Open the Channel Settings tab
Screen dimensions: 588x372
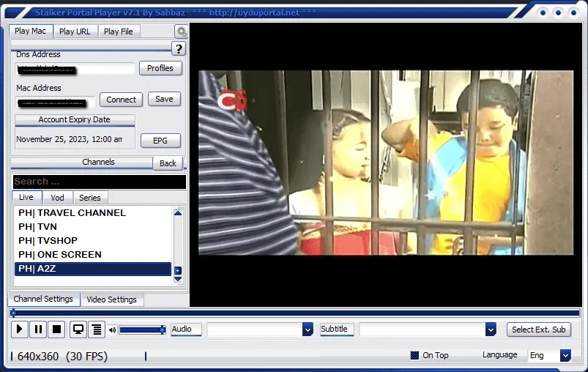[x=43, y=300]
